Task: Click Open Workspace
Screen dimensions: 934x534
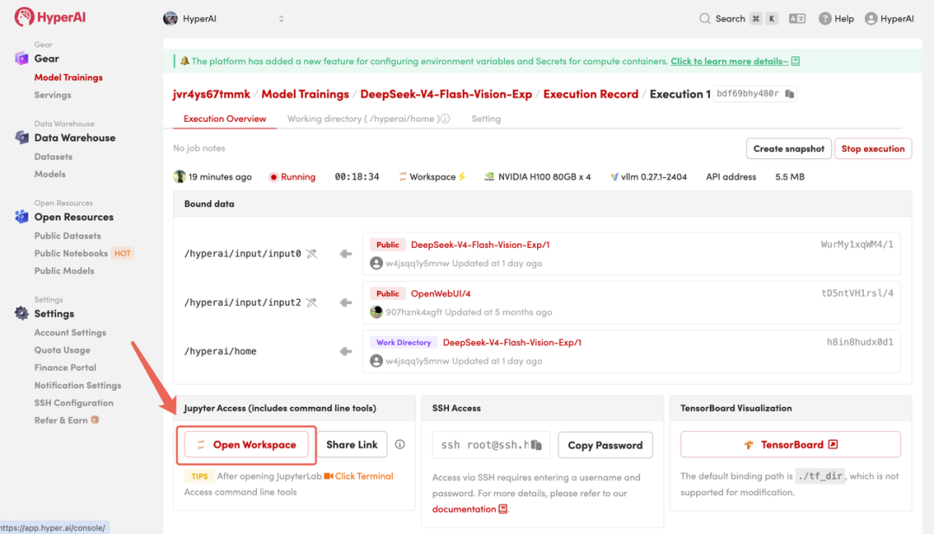Action: click(246, 445)
